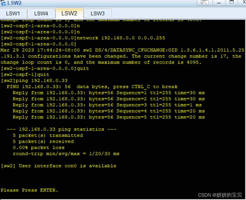The width and height of the screenshot is (246, 200).
Task: Click the "0.00% packet loss" line
Action: (38, 147)
